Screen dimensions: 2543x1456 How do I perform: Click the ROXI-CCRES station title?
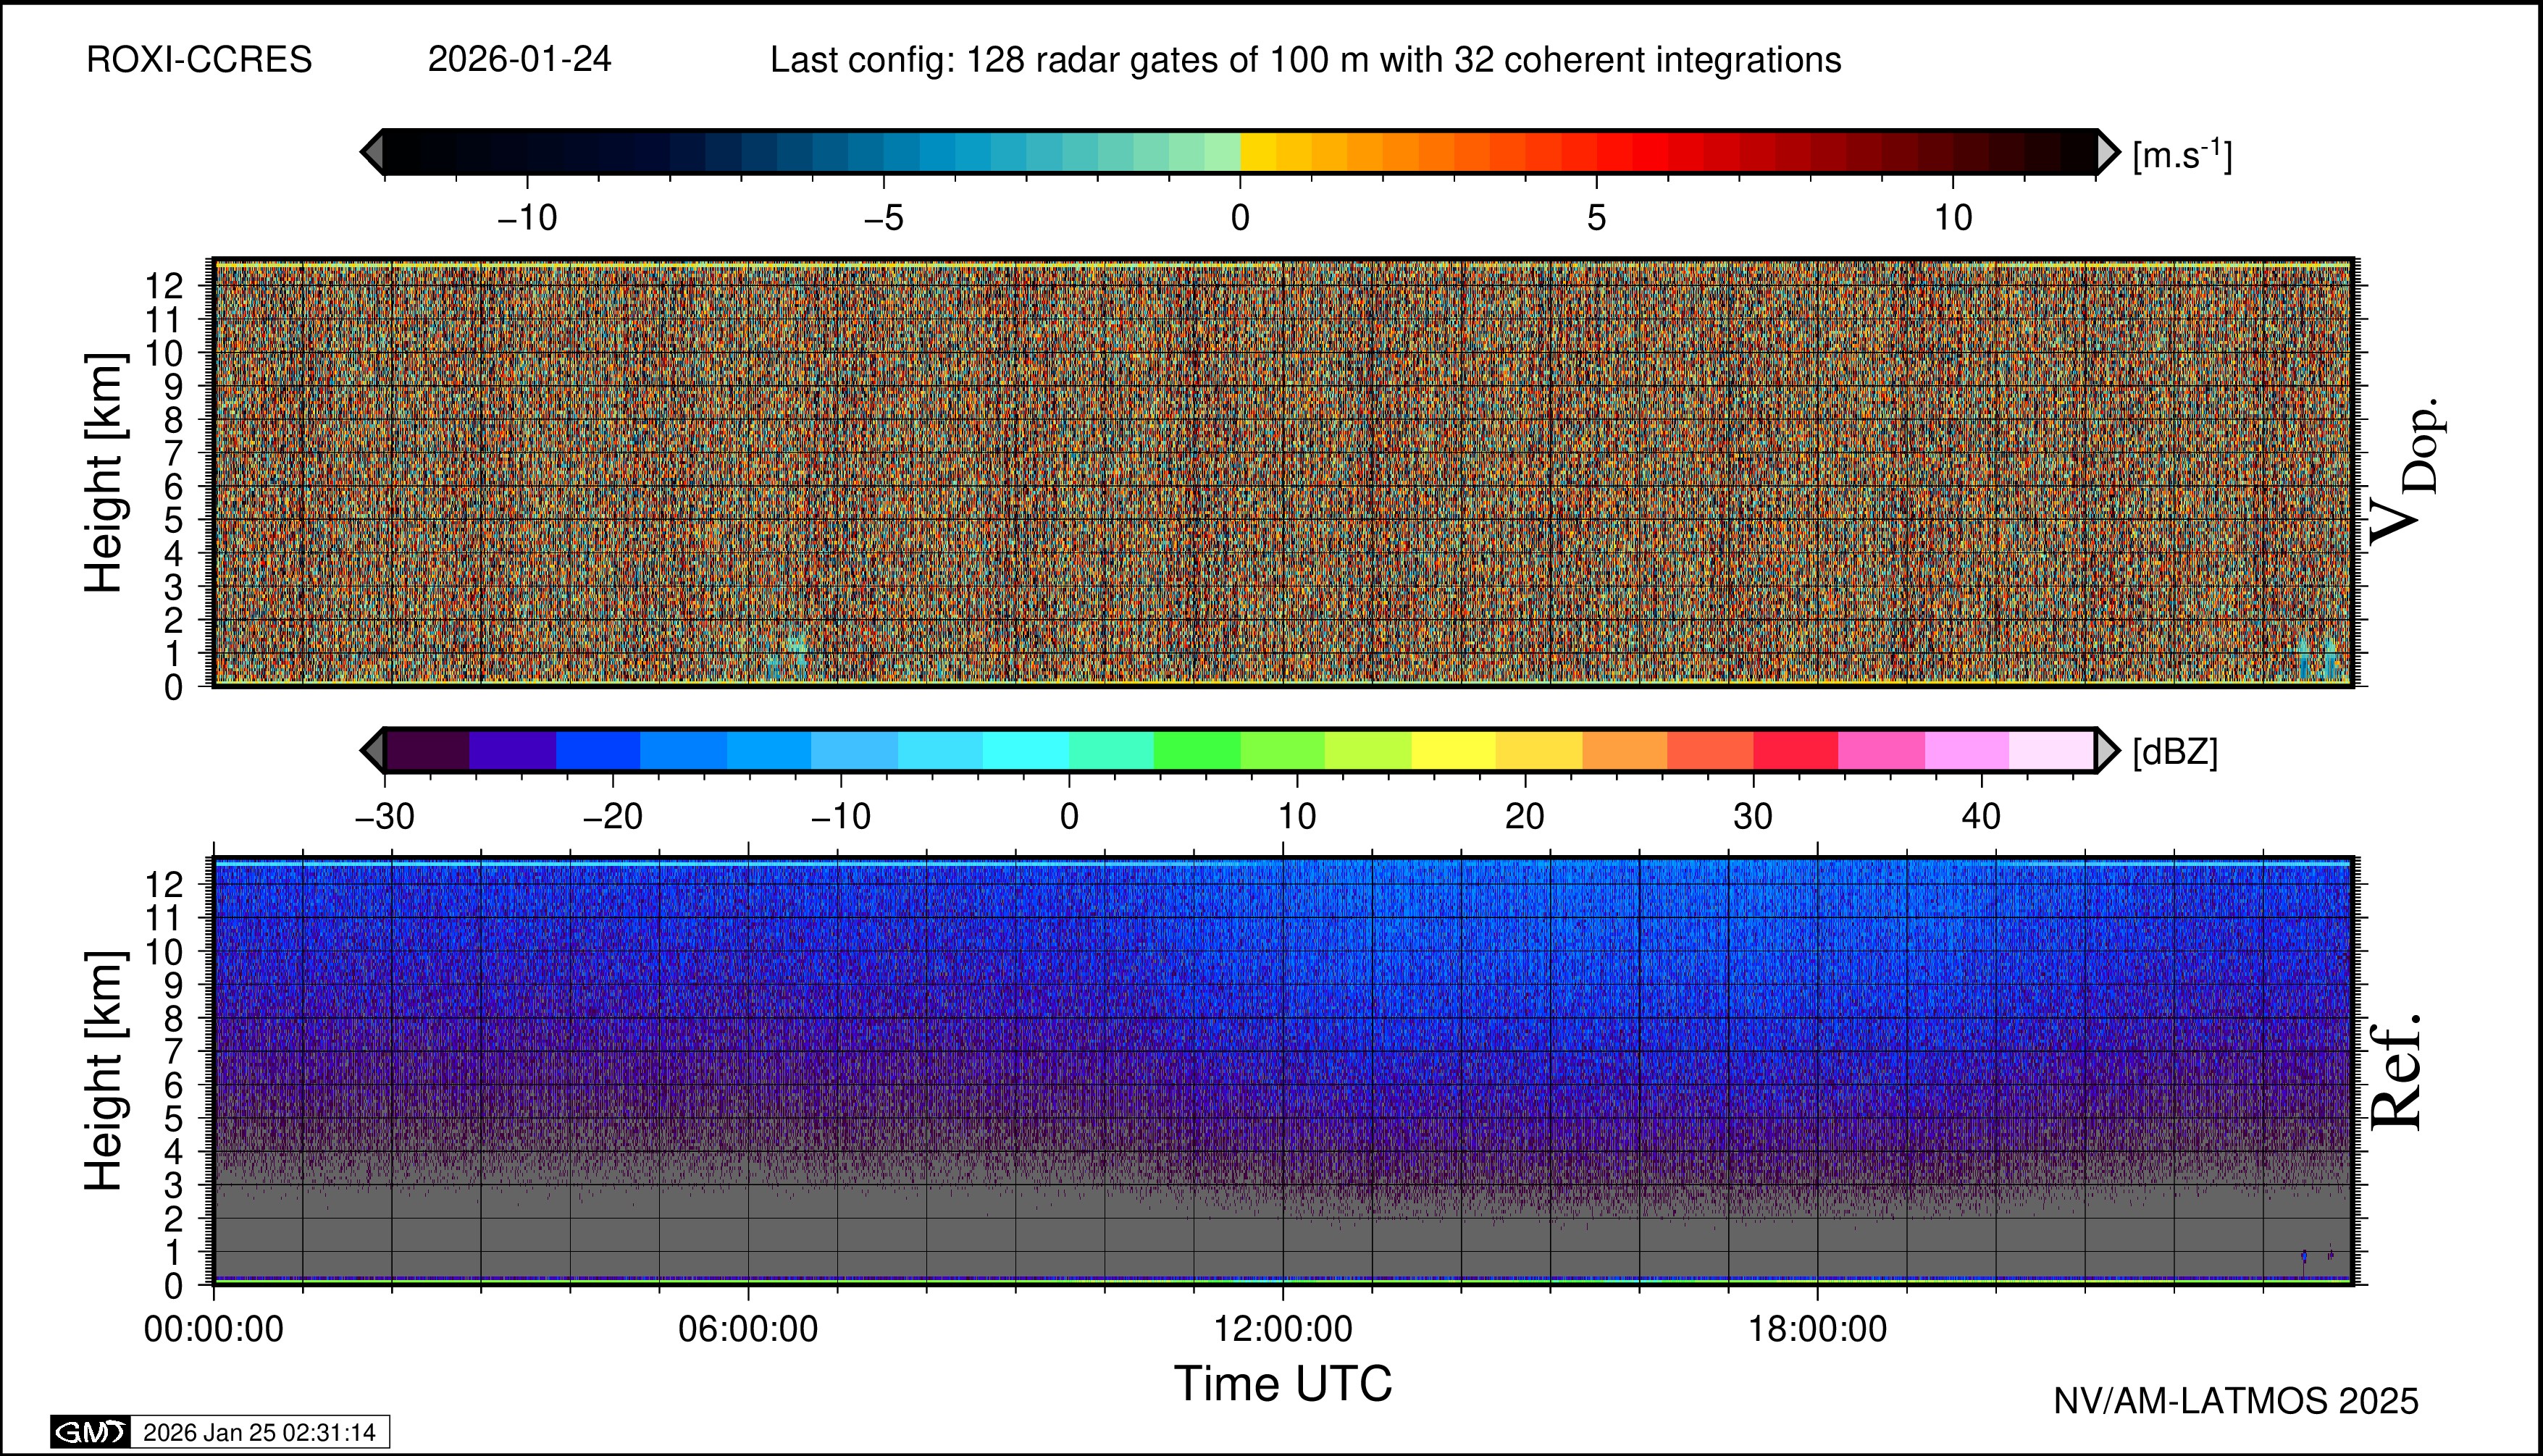[x=199, y=60]
